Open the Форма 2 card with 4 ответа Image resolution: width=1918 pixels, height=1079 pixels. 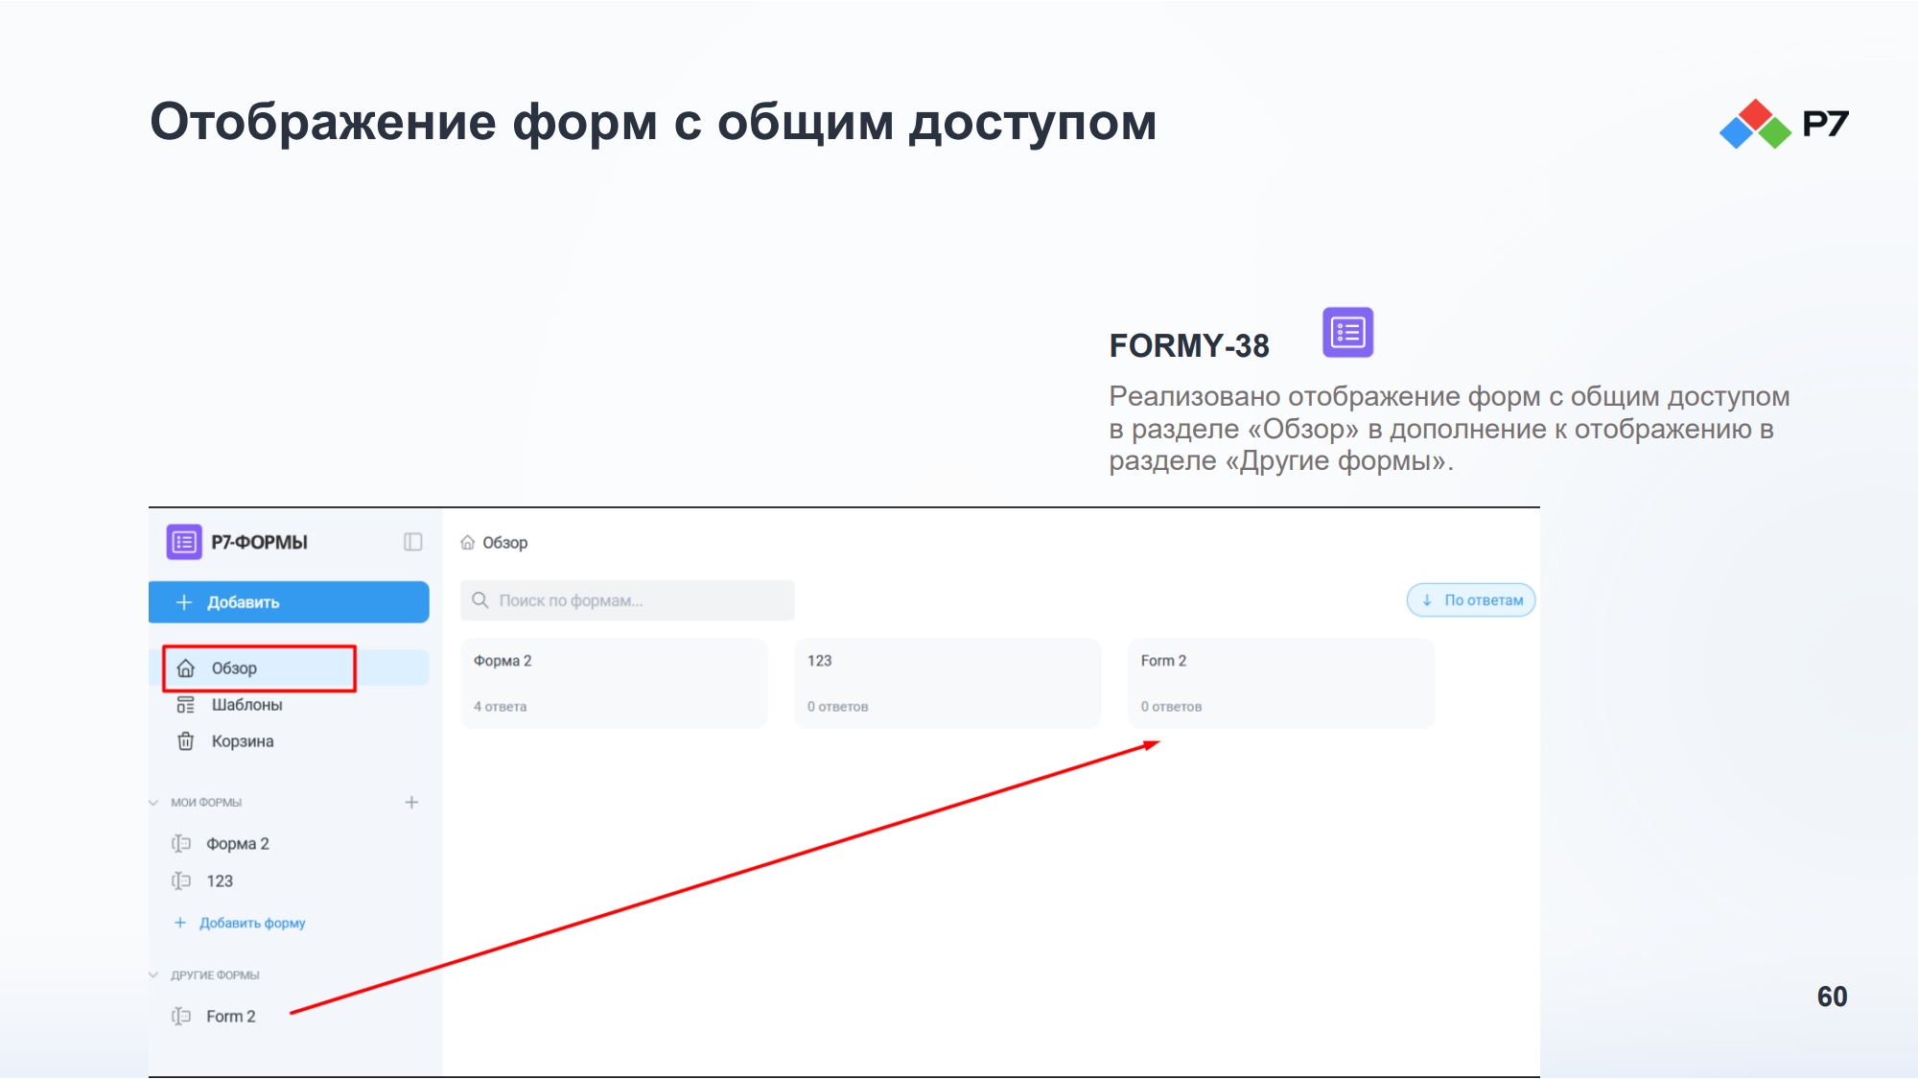click(614, 684)
